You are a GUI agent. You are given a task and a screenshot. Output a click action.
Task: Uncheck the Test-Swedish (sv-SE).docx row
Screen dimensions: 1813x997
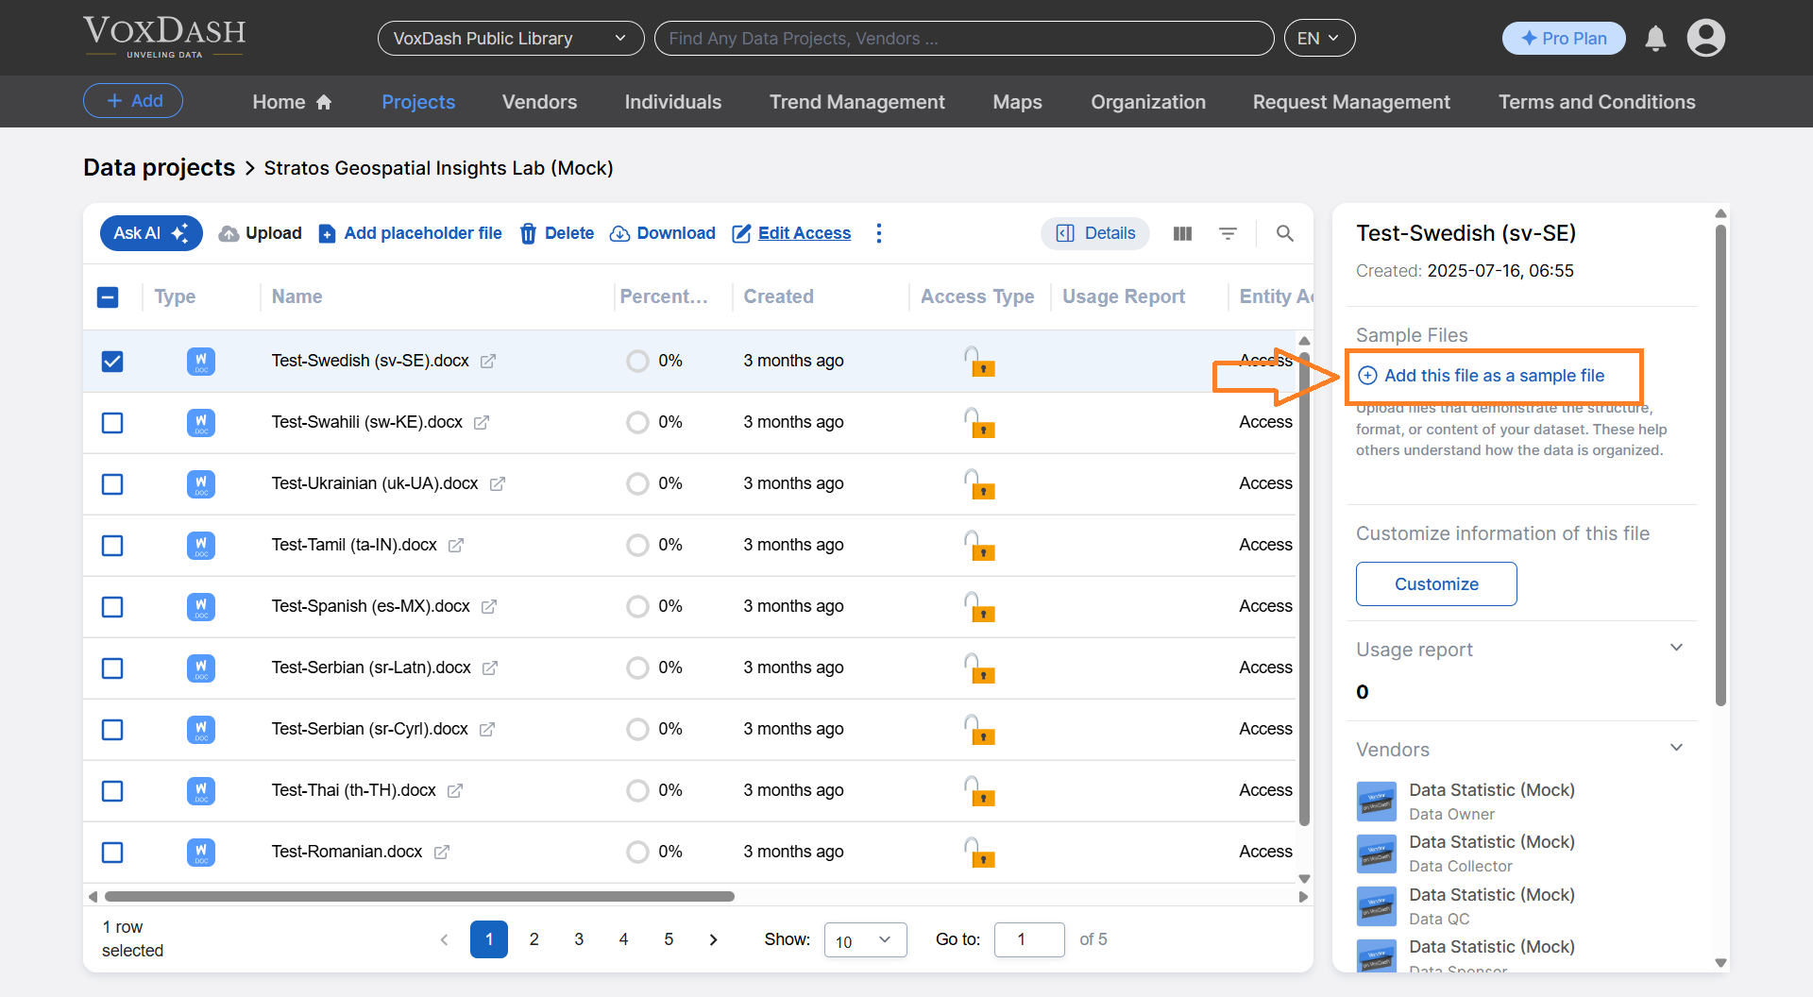coord(112,361)
